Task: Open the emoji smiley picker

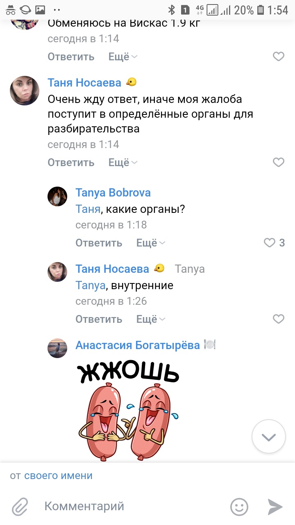Action: point(239,507)
